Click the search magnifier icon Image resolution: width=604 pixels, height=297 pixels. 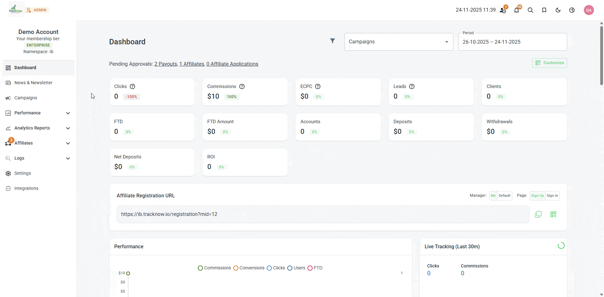[530, 10]
